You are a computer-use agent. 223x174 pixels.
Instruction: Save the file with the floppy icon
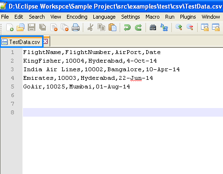click(x=32, y=27)
